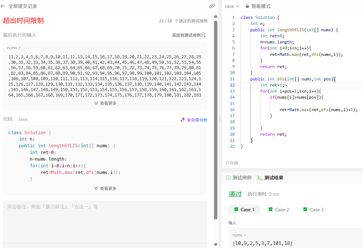Click 'if(nums[i]>nums[pos]){' on editor line 14

296,97
